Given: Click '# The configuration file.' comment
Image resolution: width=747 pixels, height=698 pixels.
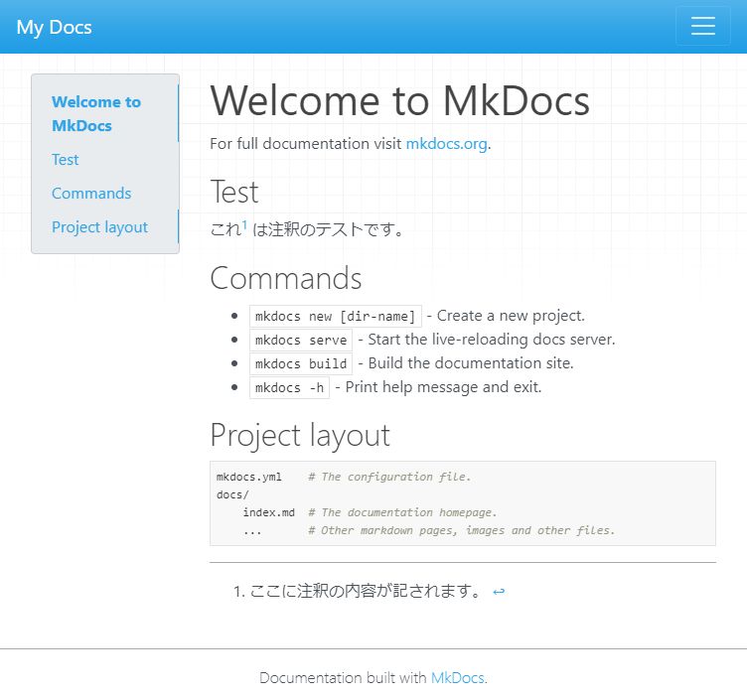Looking at the screenshot, I should coord(389,477).
